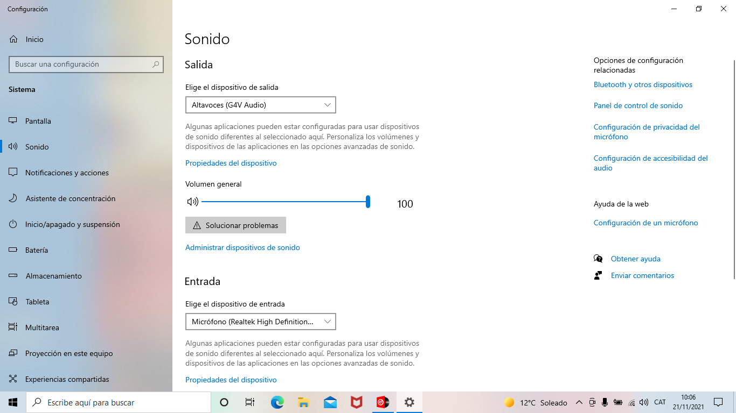The image size is (736, 413).
Task: Click the Solucionar problemas button
Action: tap(235, 225)
